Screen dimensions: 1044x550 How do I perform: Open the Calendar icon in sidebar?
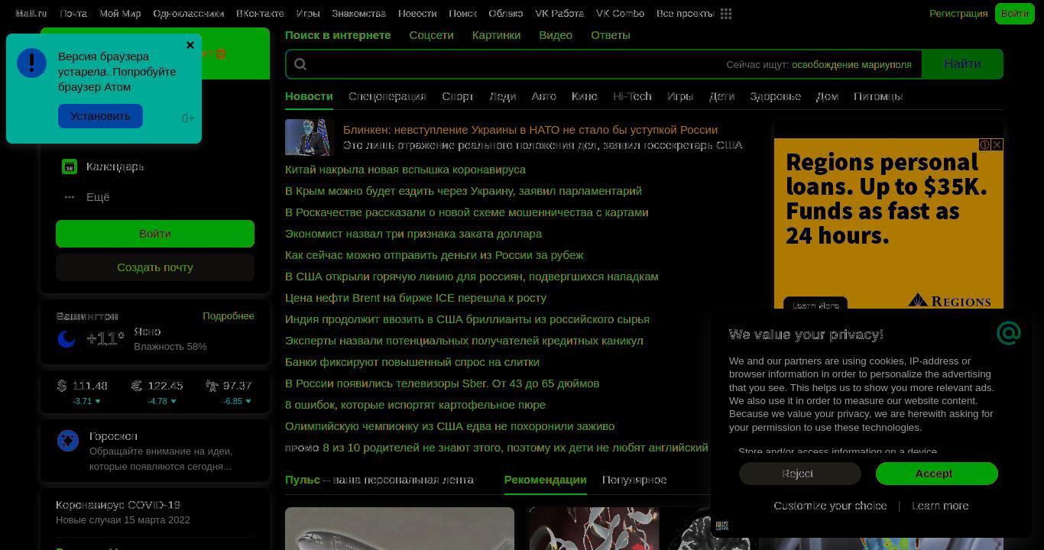coord(70,167)
